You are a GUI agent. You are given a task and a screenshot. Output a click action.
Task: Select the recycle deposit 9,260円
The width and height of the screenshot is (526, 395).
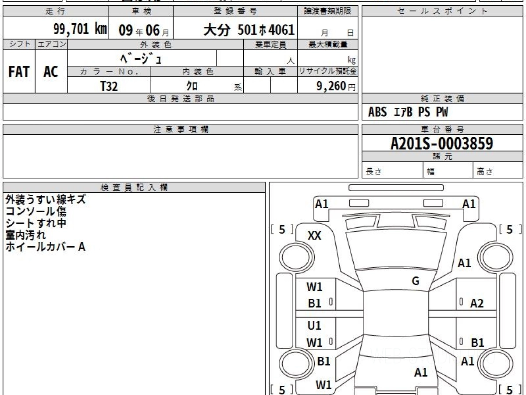click(x=336, y=86)
